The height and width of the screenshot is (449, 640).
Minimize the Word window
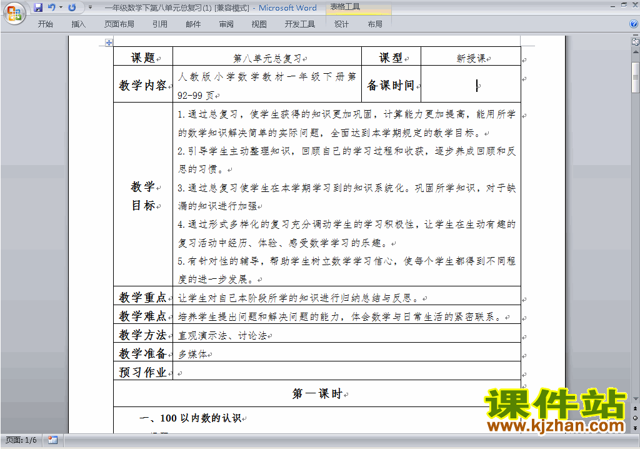point(612,6)
